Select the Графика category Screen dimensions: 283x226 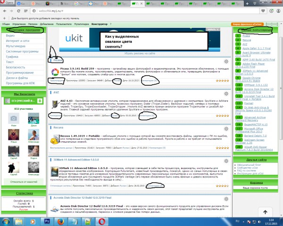click(12, 57)
